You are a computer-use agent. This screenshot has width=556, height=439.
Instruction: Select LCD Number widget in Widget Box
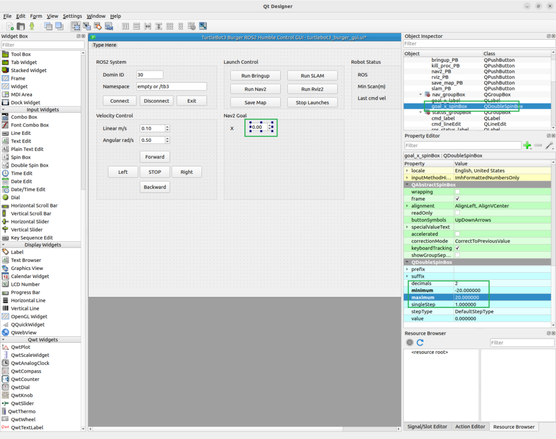click(x=25, y=284)
